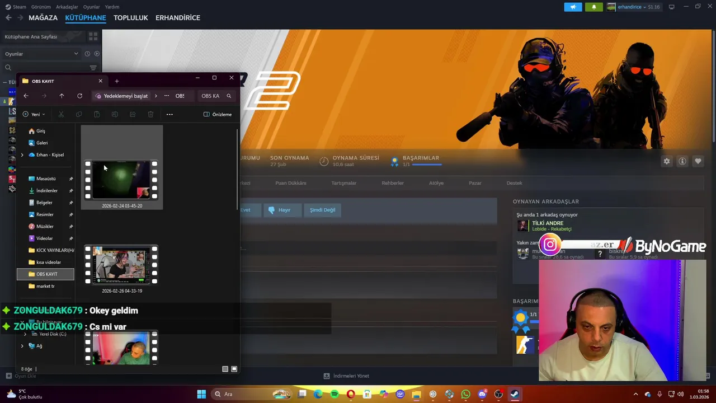Go back in File Explorer
Screen dimensions: 716x403
coord(26,96)
